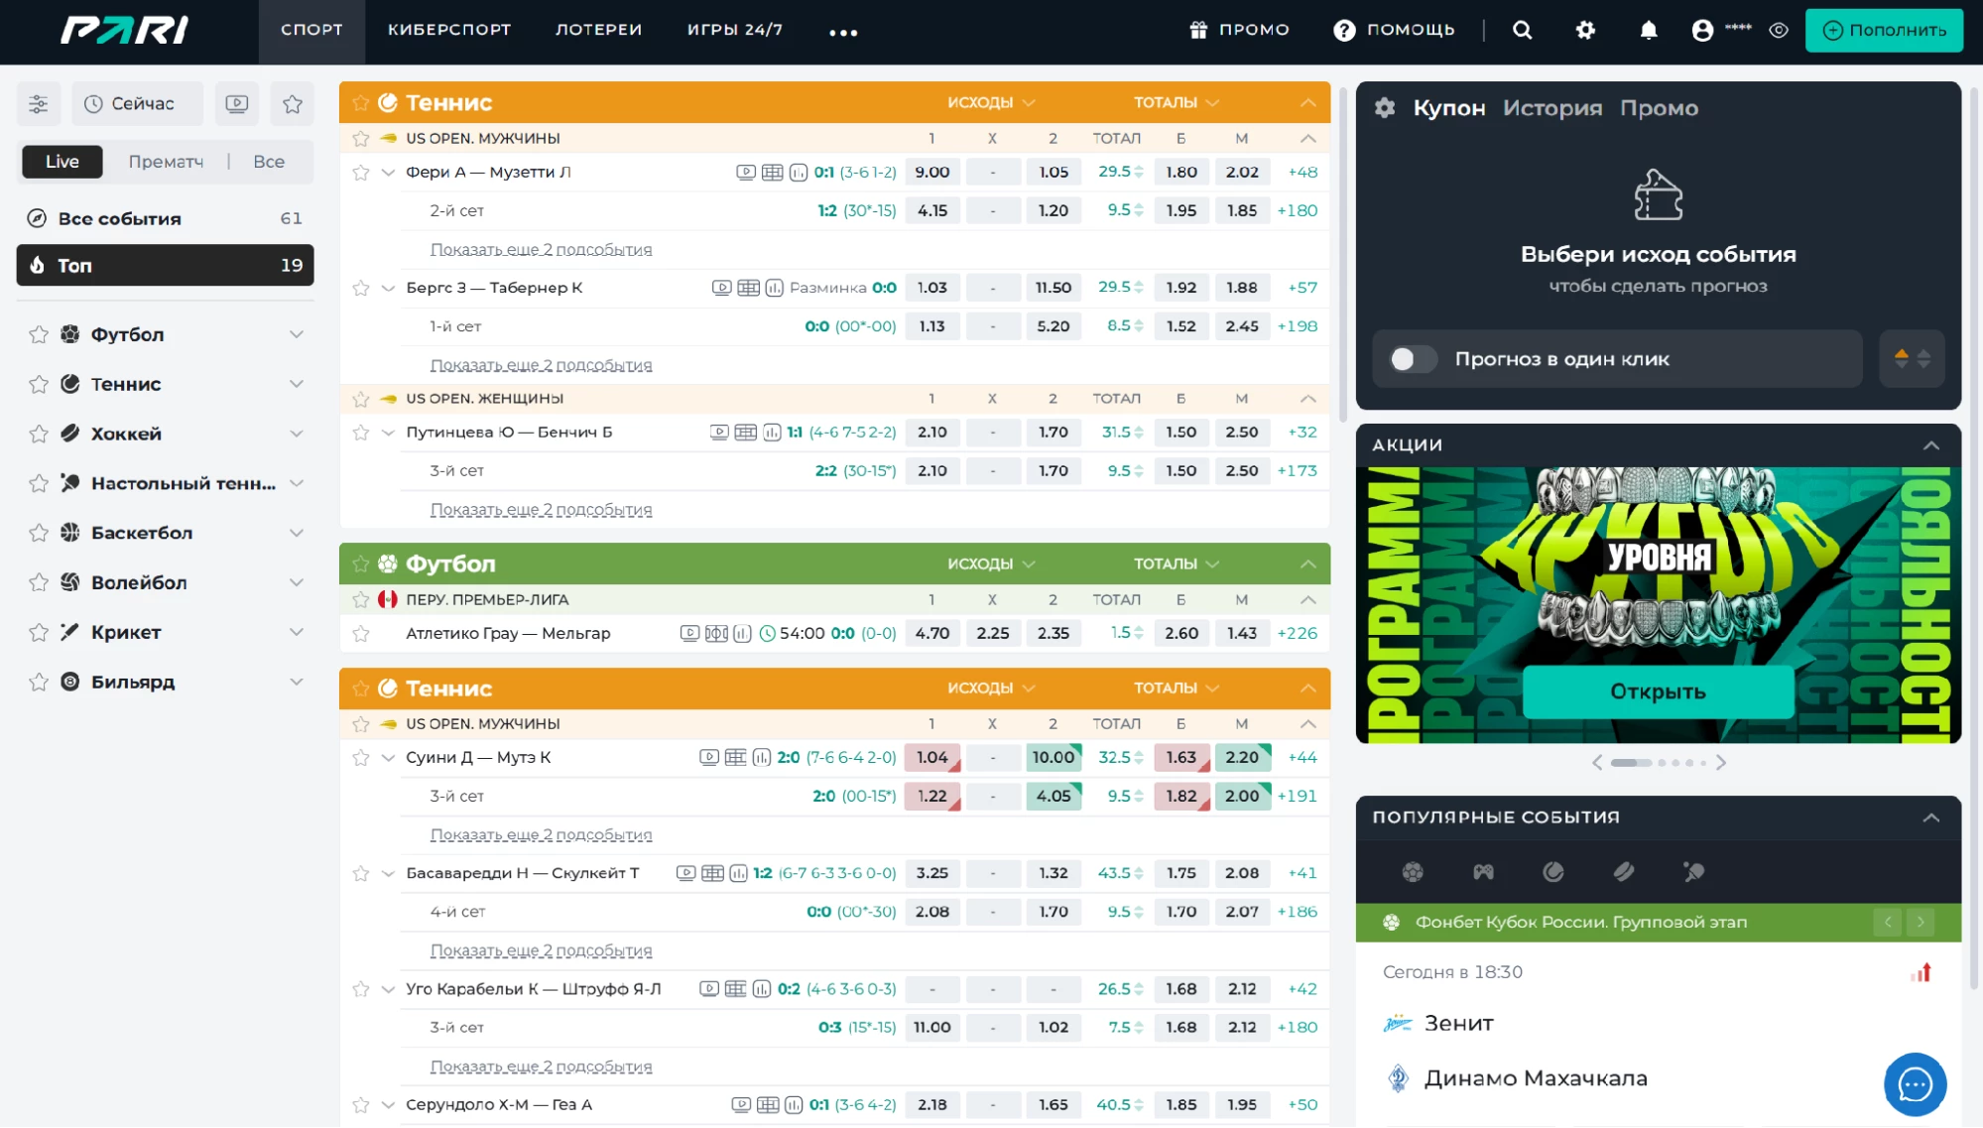Click the loyalty program promo banner
1983x1128 pixels.
[x=1658, y=605]
